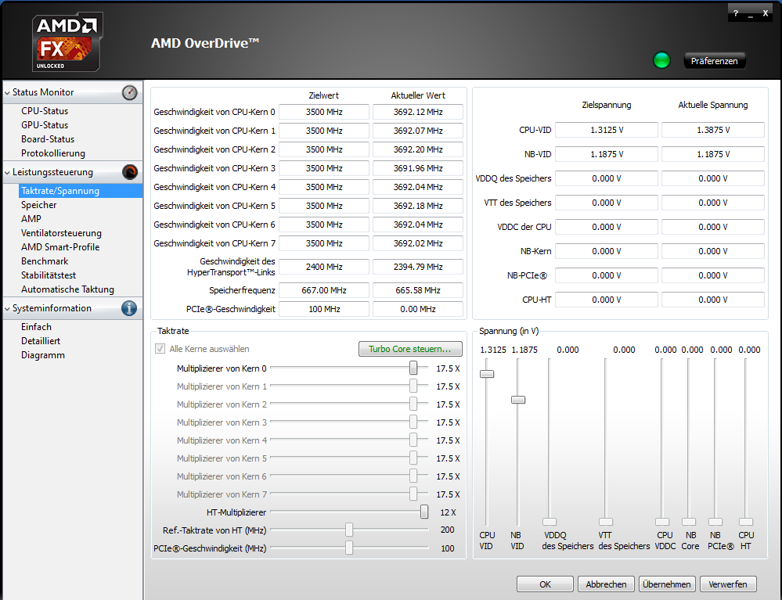Open CPU-Status page
This screenshot has height=600, width=782.
pos(45,111)
